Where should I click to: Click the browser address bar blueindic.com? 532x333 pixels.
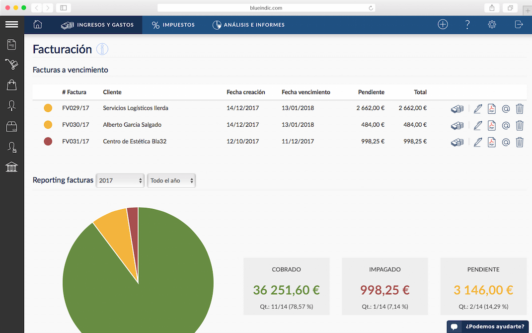tap(266, 8)
